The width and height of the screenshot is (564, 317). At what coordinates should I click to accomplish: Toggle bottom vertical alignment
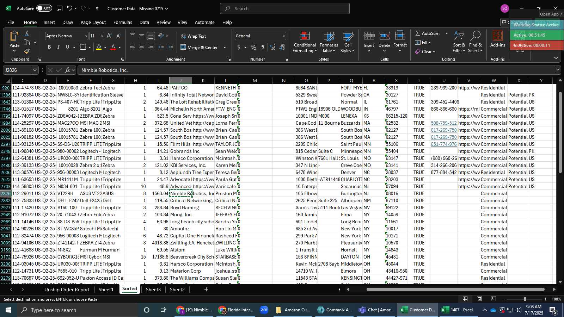coord(151,36)
